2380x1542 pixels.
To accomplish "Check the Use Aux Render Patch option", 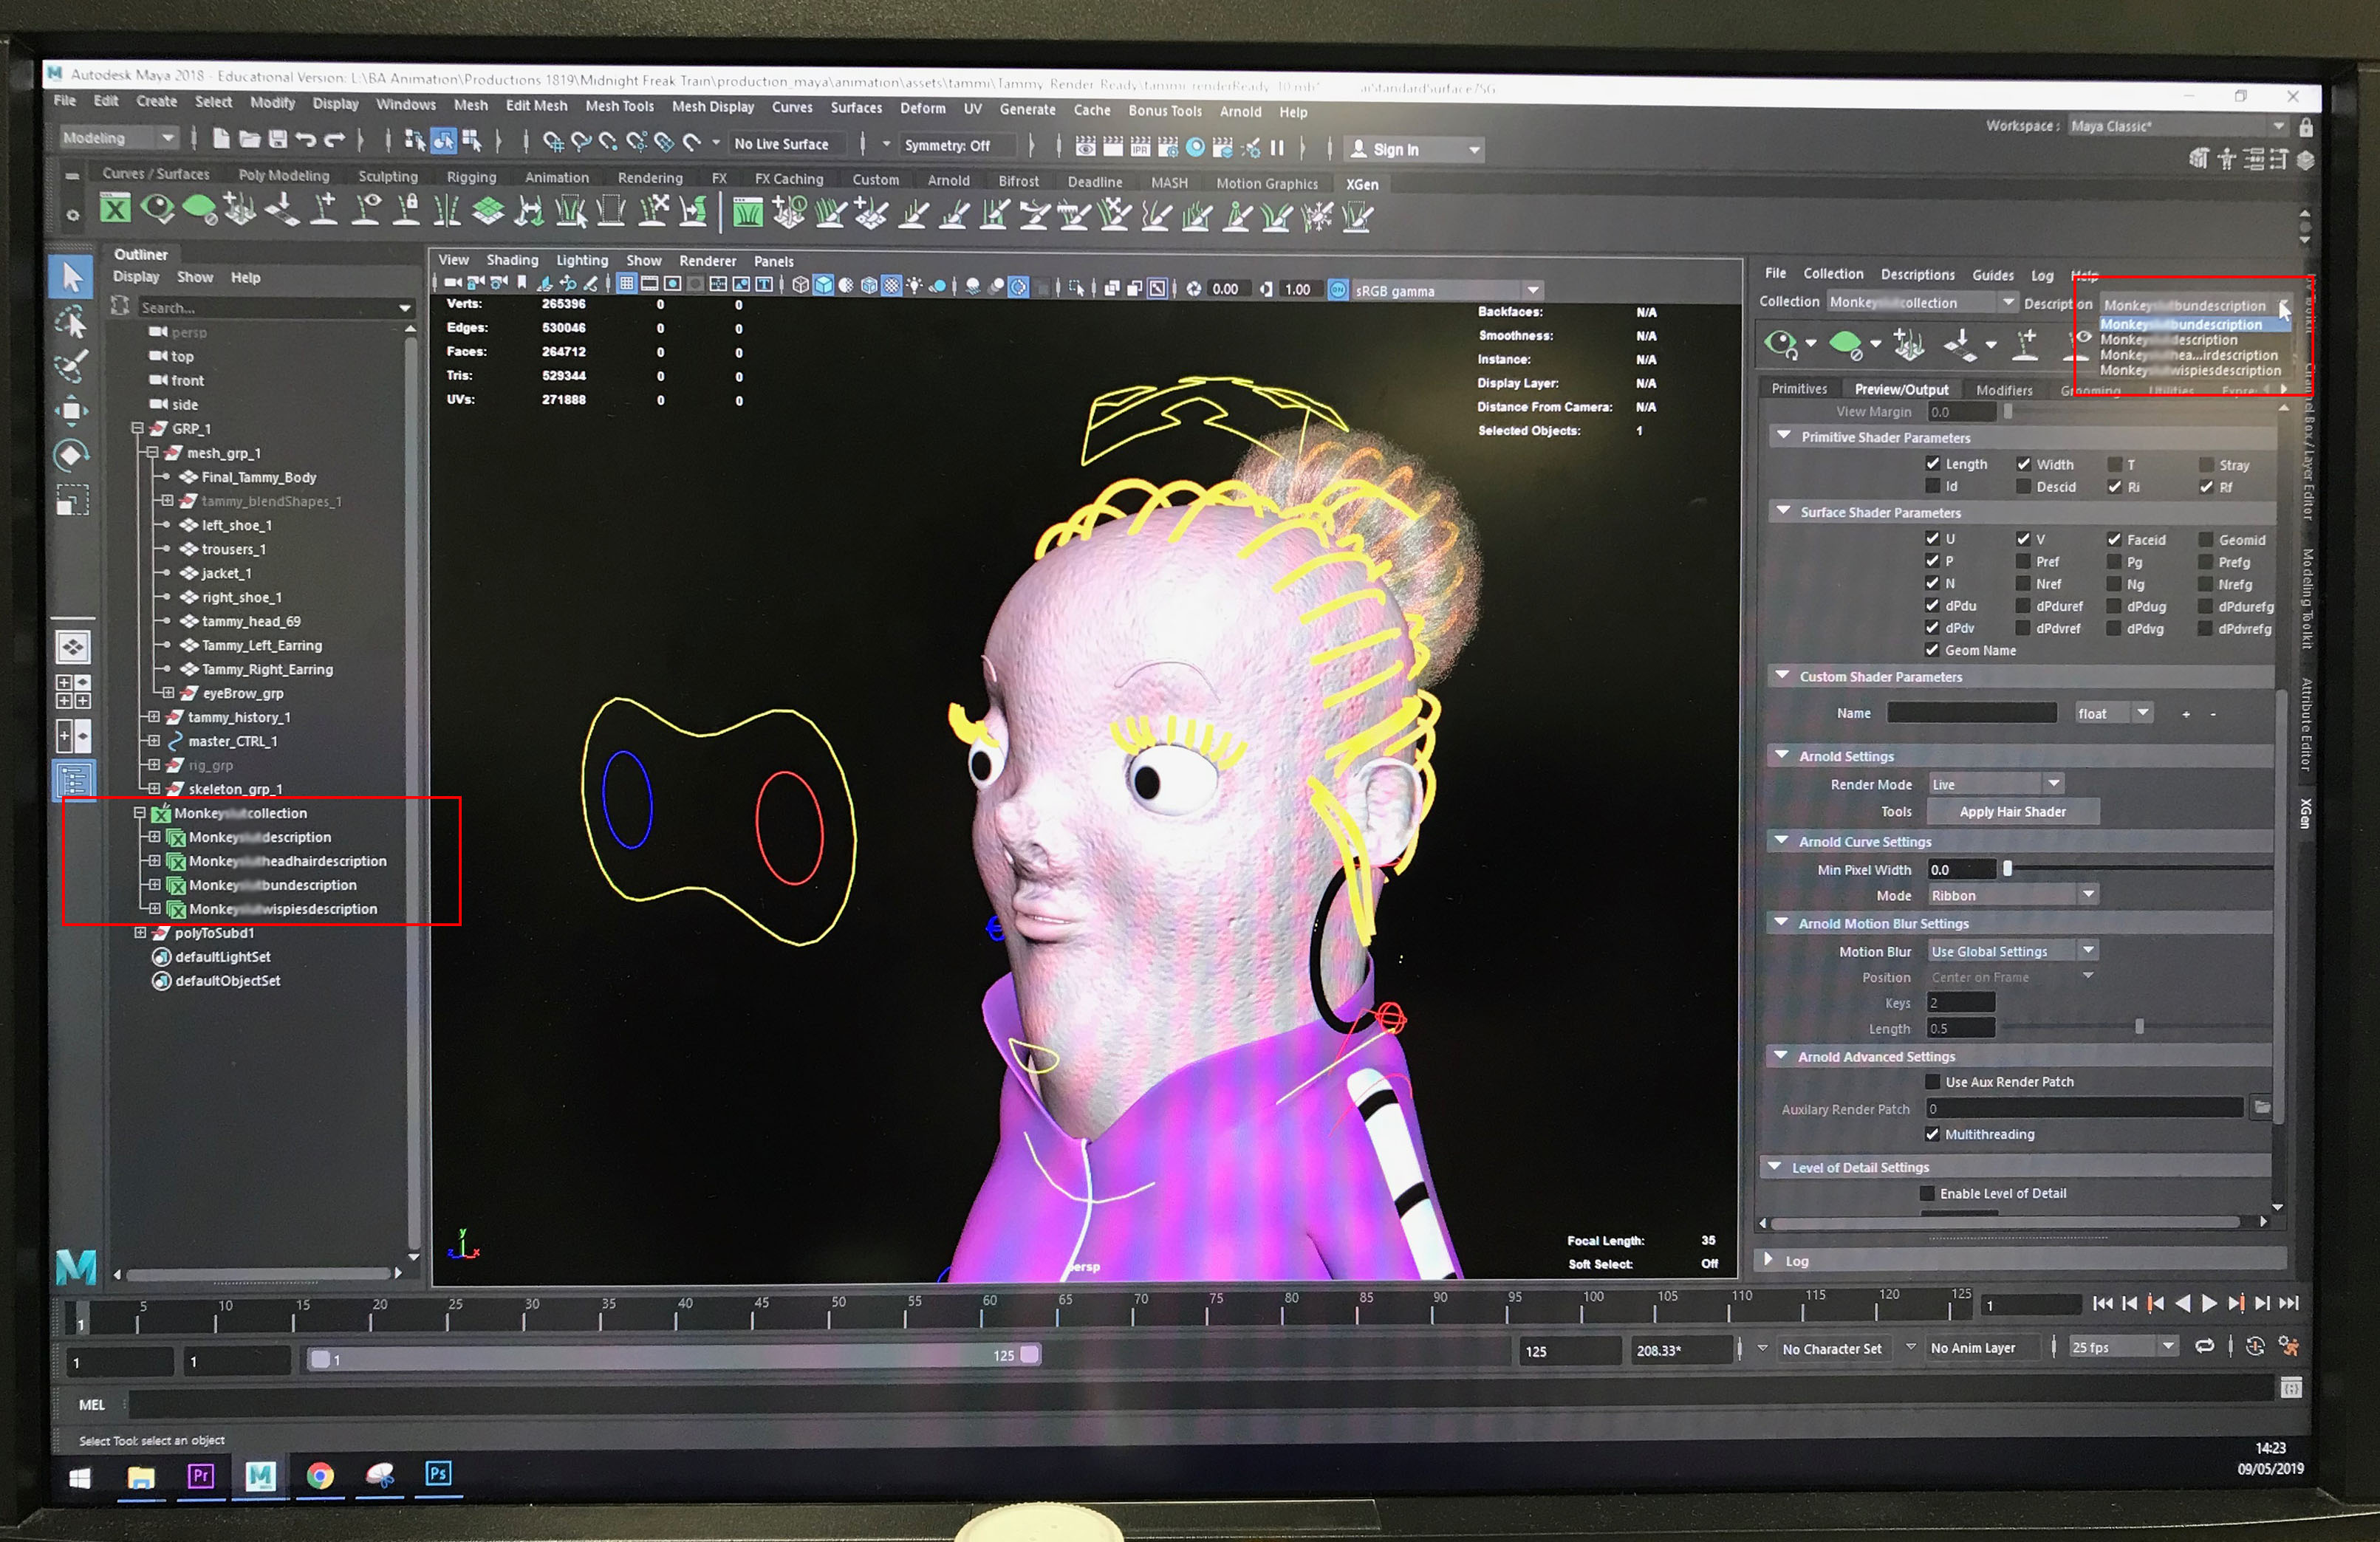I will point(1934,1081).
